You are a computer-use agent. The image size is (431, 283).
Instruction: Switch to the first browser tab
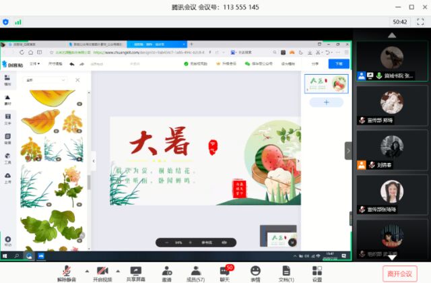tap(34, 44)
